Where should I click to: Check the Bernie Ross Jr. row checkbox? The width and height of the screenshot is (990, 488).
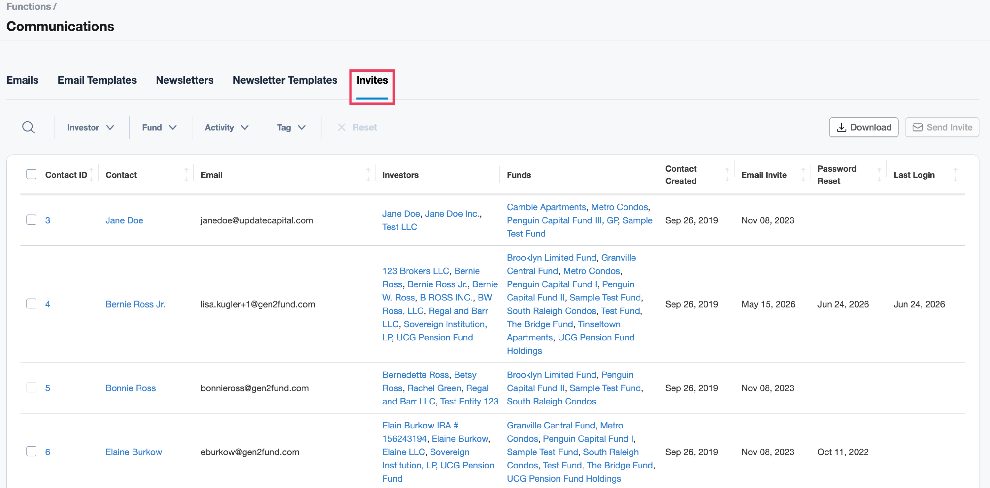tap(31, 304)
